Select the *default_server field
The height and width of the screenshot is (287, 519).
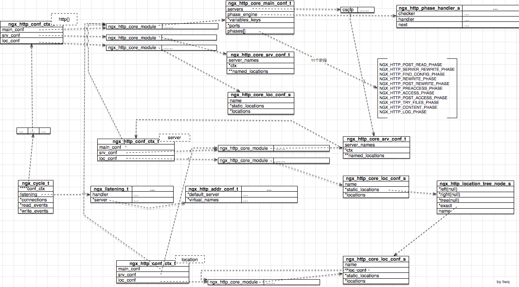click(x=214, y=195)
